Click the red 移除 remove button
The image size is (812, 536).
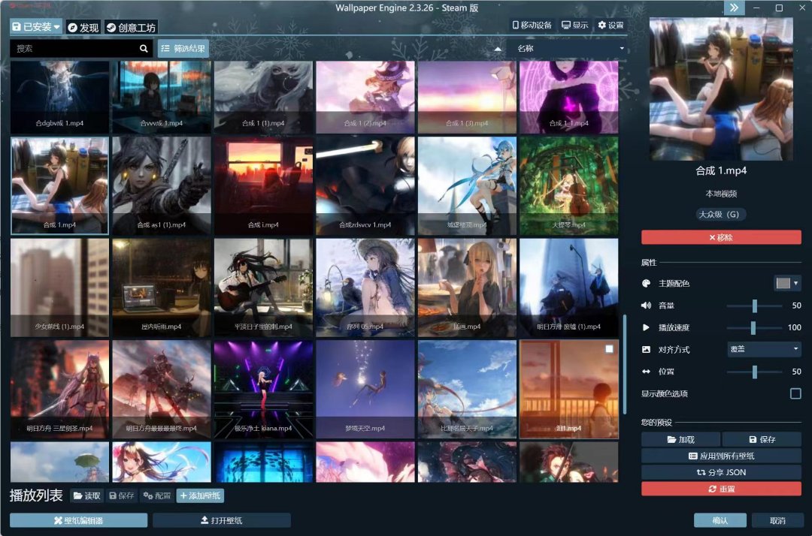pos(721,237)
